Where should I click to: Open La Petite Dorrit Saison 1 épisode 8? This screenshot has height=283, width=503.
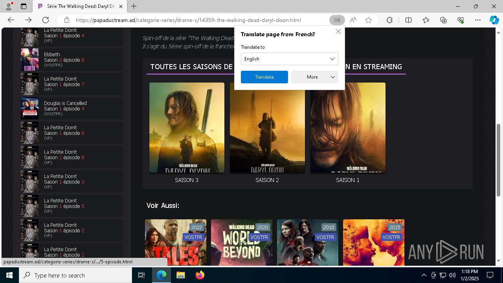coord(72,157)
